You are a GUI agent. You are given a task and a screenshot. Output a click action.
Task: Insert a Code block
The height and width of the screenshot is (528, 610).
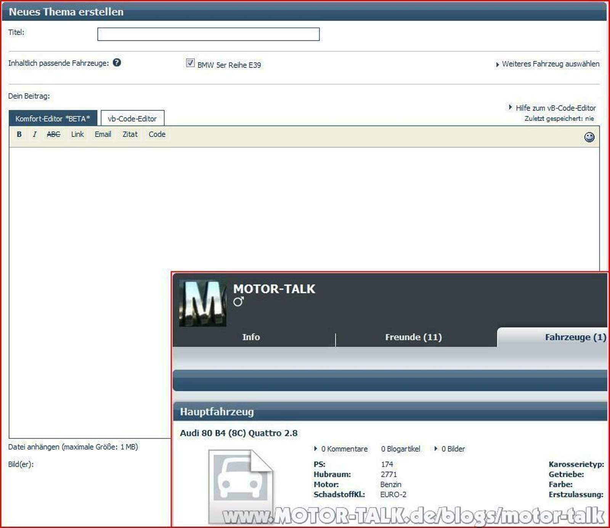click(x=157, y=134)
